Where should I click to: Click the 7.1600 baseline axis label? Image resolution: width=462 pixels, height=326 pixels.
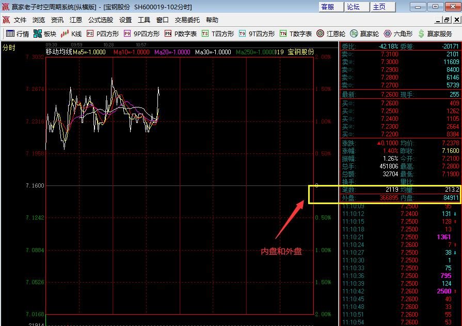point(35,185)
